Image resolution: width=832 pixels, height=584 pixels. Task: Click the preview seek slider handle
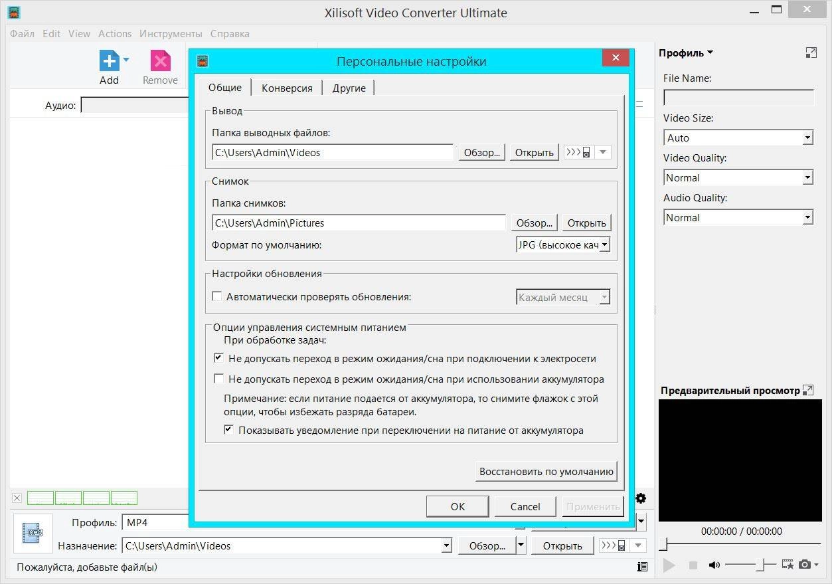(663, 545)
